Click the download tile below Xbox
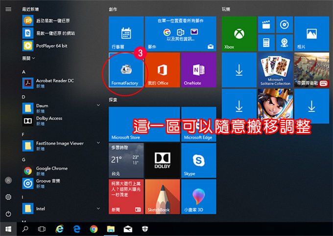 click(x=239, y=70)
